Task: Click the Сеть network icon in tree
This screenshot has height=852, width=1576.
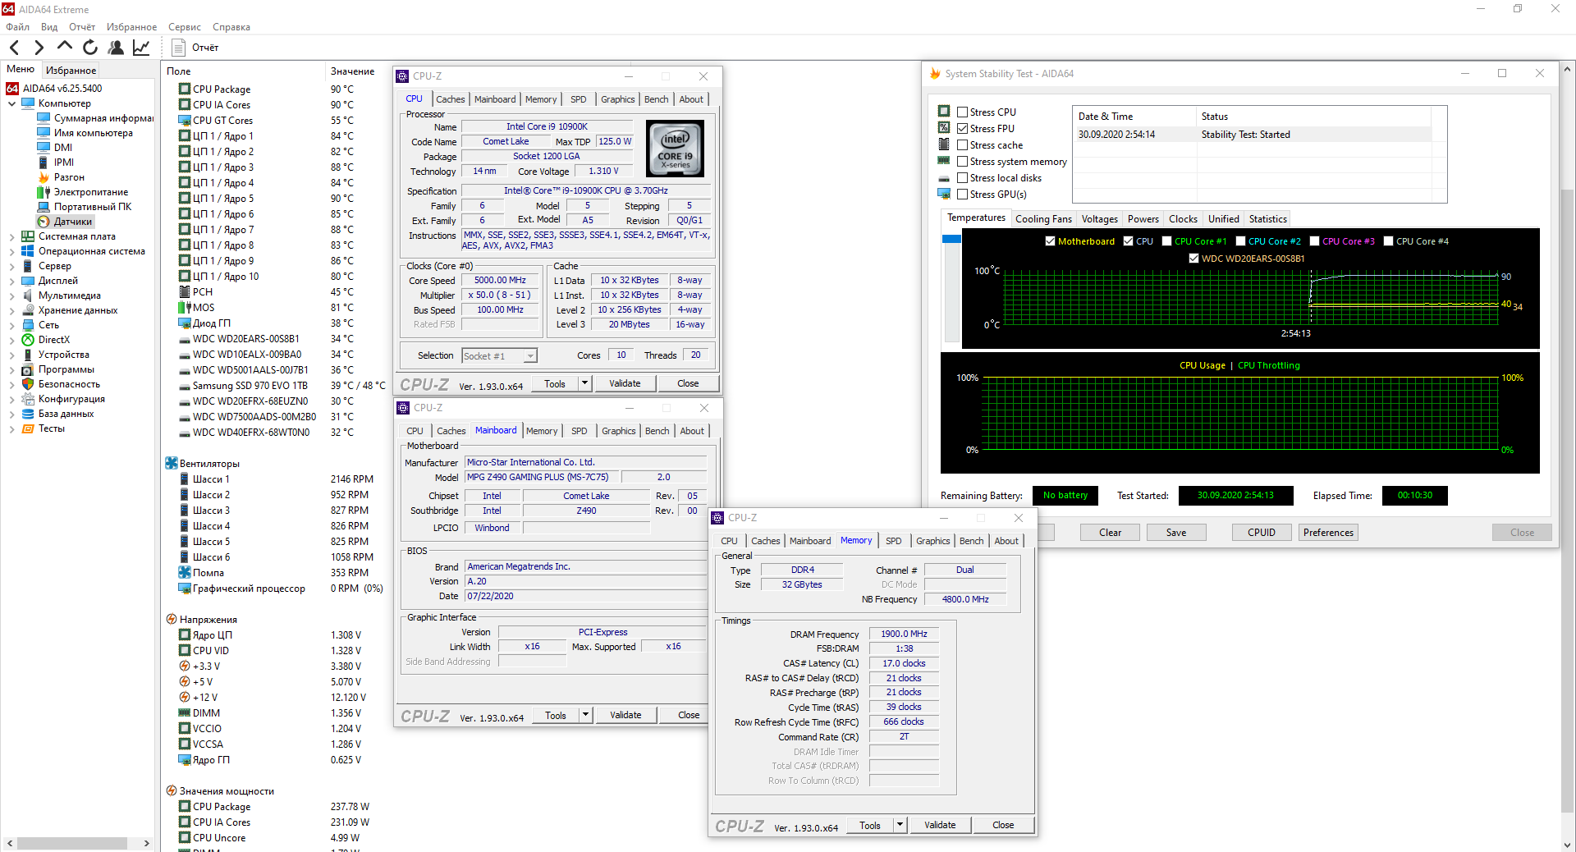Action: [28, 325]
